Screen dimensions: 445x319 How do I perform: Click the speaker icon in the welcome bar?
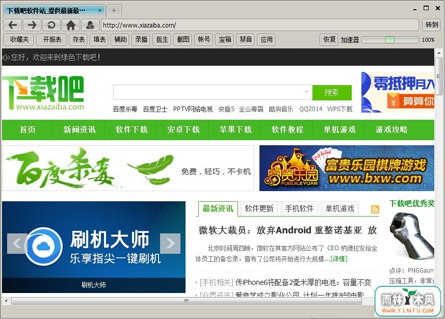tap(6, 58)
